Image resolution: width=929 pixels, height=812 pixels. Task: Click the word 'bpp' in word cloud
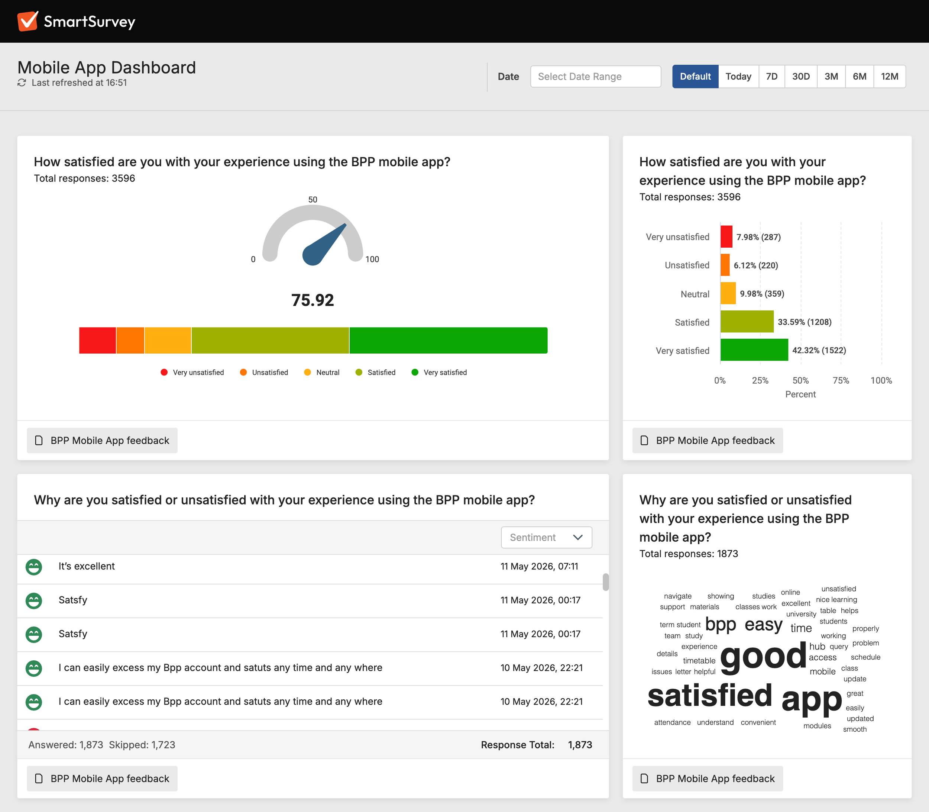(721, 625)
